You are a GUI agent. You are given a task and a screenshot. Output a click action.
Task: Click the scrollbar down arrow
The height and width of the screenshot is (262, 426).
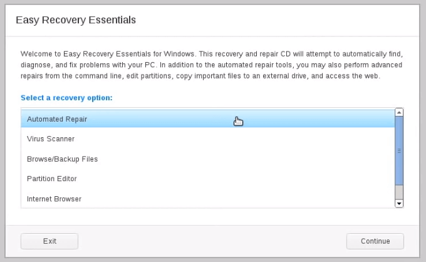tap(399, 204)
